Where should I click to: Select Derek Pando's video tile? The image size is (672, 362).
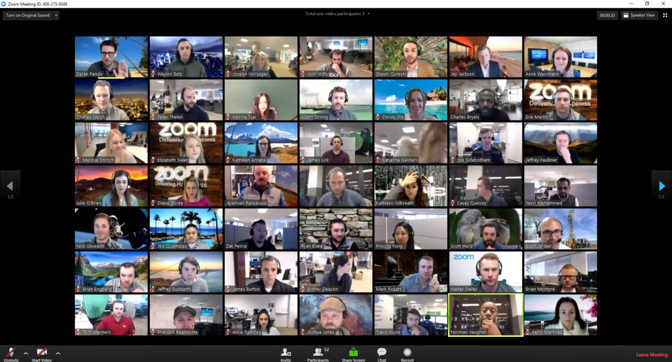pyautogui.click(x=111, y=56)
